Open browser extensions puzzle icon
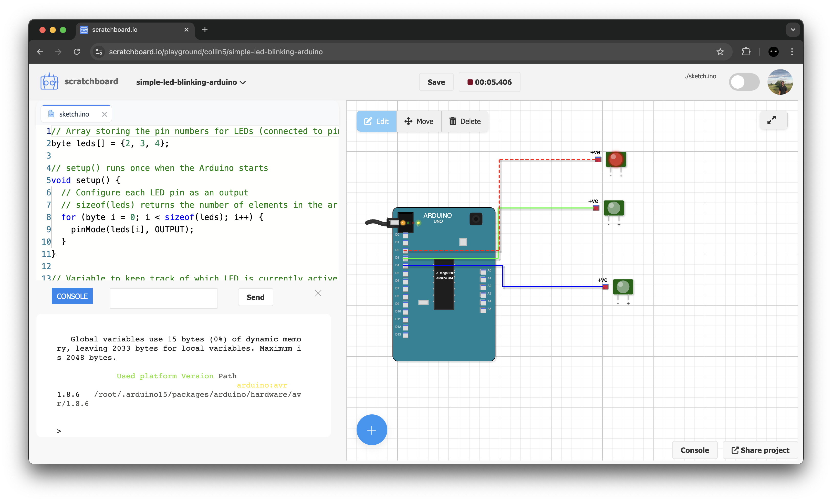832x502 pixels. (x=746, y=52)
